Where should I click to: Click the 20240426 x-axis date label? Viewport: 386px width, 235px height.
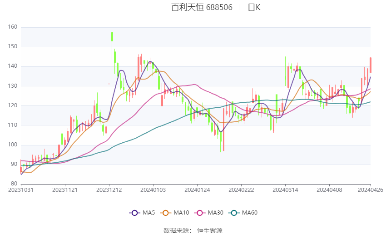point(371,190)
